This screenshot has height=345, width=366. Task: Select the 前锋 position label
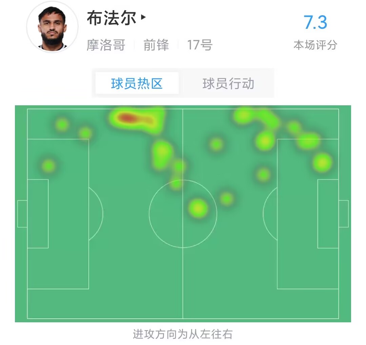click(156, 45)
